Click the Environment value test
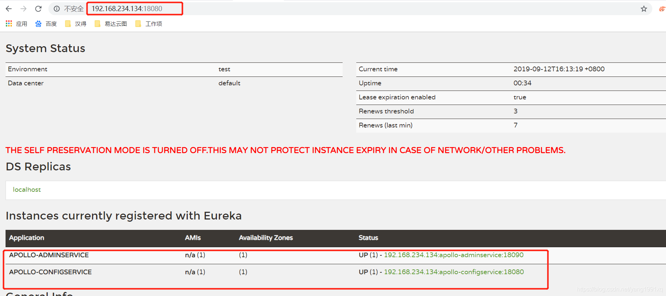Viewport: 666px width, 296px height. tap(224, 69)
